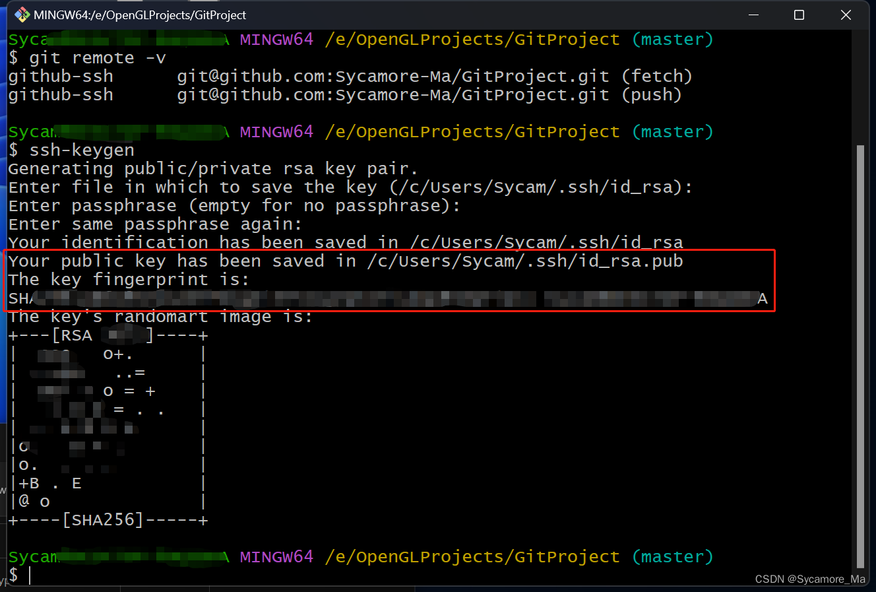Click 'The key's randomart image is:' line
Viewport: 876px width, 592px height.
160,317
